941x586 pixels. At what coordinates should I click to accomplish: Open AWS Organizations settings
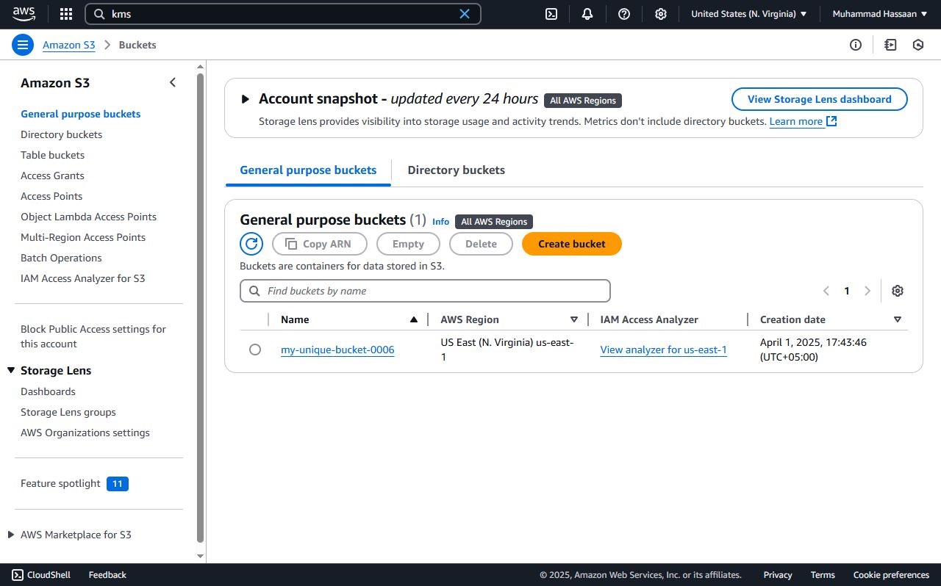click(x=85, y=433)
